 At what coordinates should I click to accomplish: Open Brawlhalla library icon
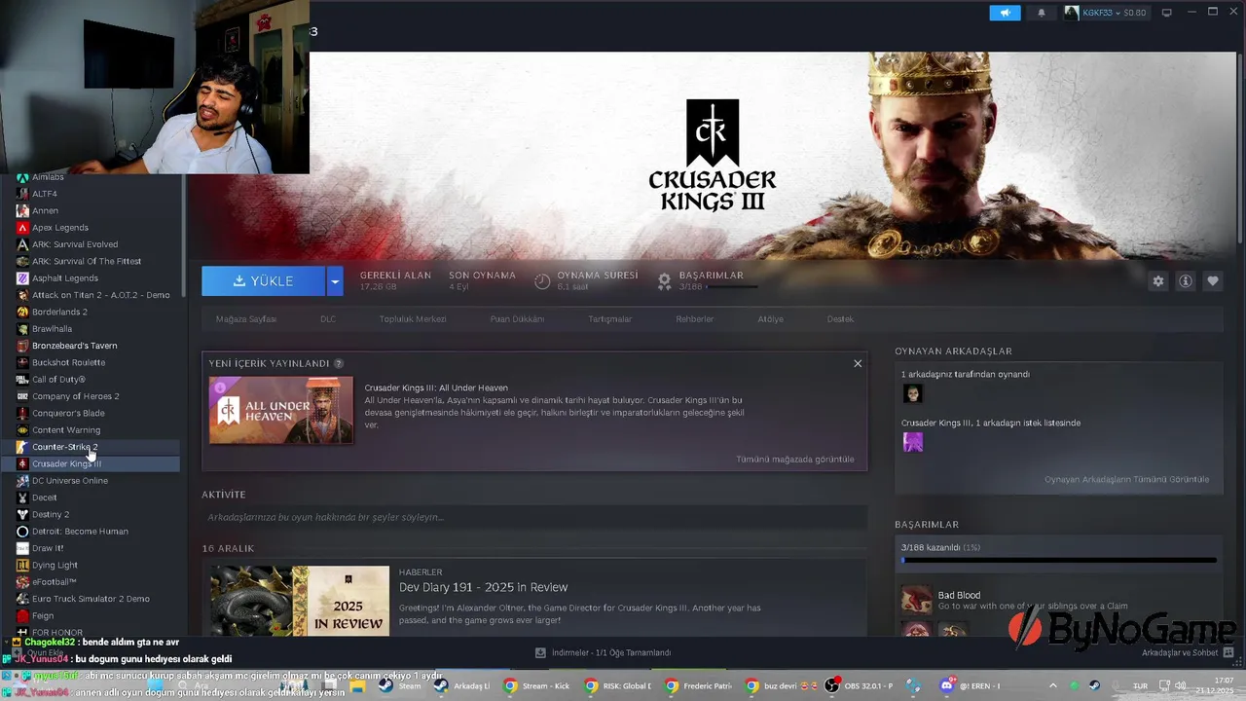click(22, 329)
